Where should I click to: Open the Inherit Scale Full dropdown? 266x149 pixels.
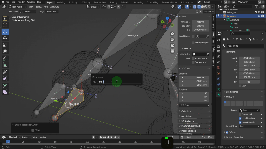point(249,126)
